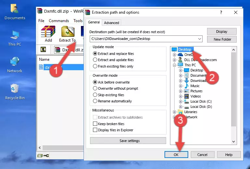Enable Display files in Explorer checkbox

(x=95, y=130)
